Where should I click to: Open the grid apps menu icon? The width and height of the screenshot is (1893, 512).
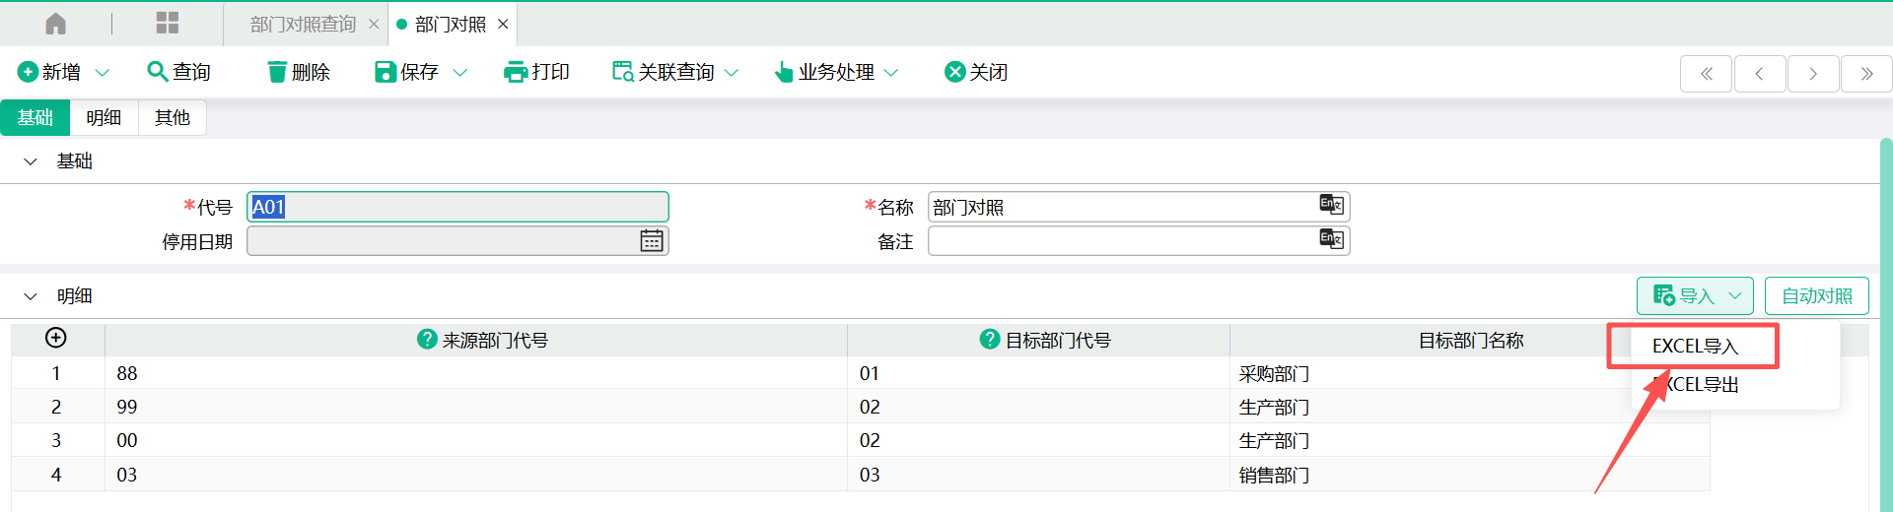pyautogui.click(x=168, y=24)
